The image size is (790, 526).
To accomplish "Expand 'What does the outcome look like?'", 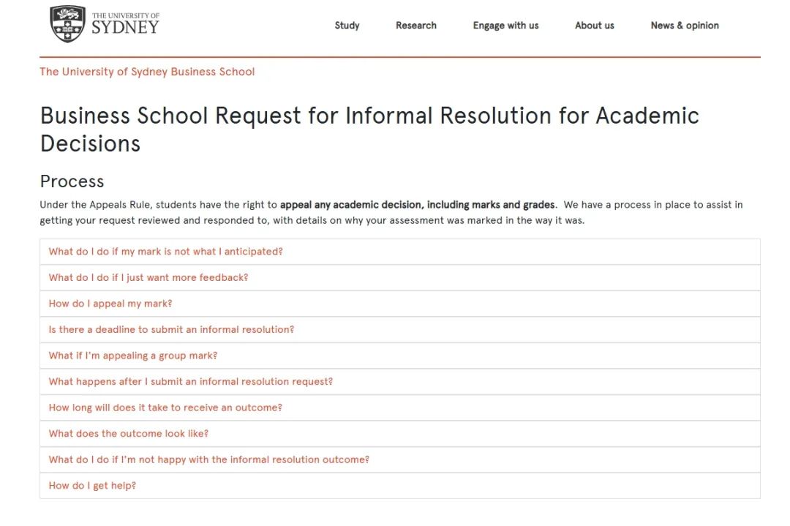I will click(400, 434).
